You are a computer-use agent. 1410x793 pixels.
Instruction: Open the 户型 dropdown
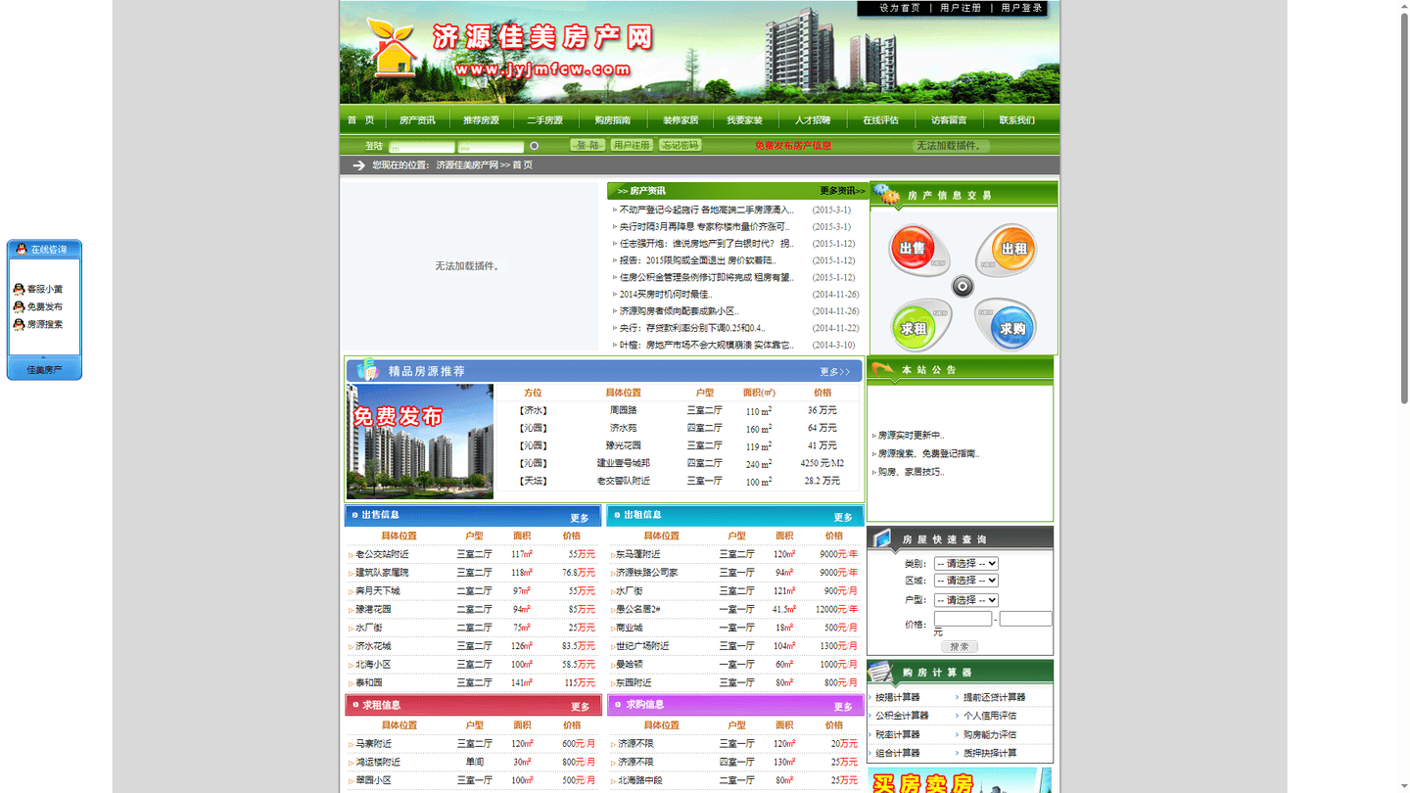point(965,599)
